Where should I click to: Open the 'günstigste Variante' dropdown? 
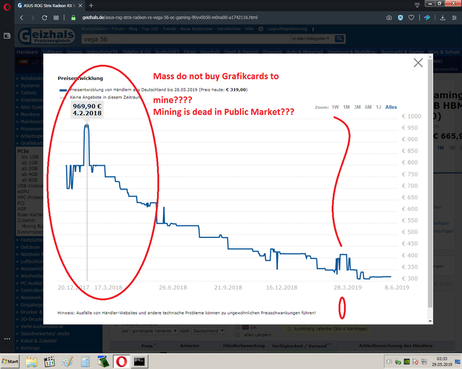click(154, 331)
